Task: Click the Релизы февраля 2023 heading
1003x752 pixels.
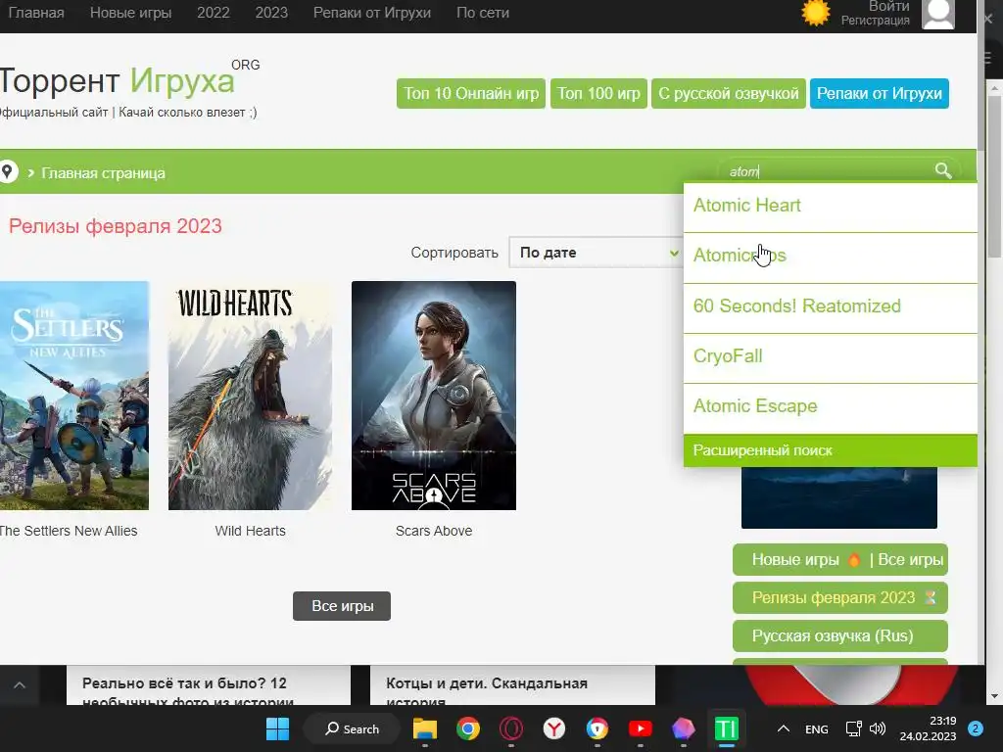Action: click(x=116, y=226)
